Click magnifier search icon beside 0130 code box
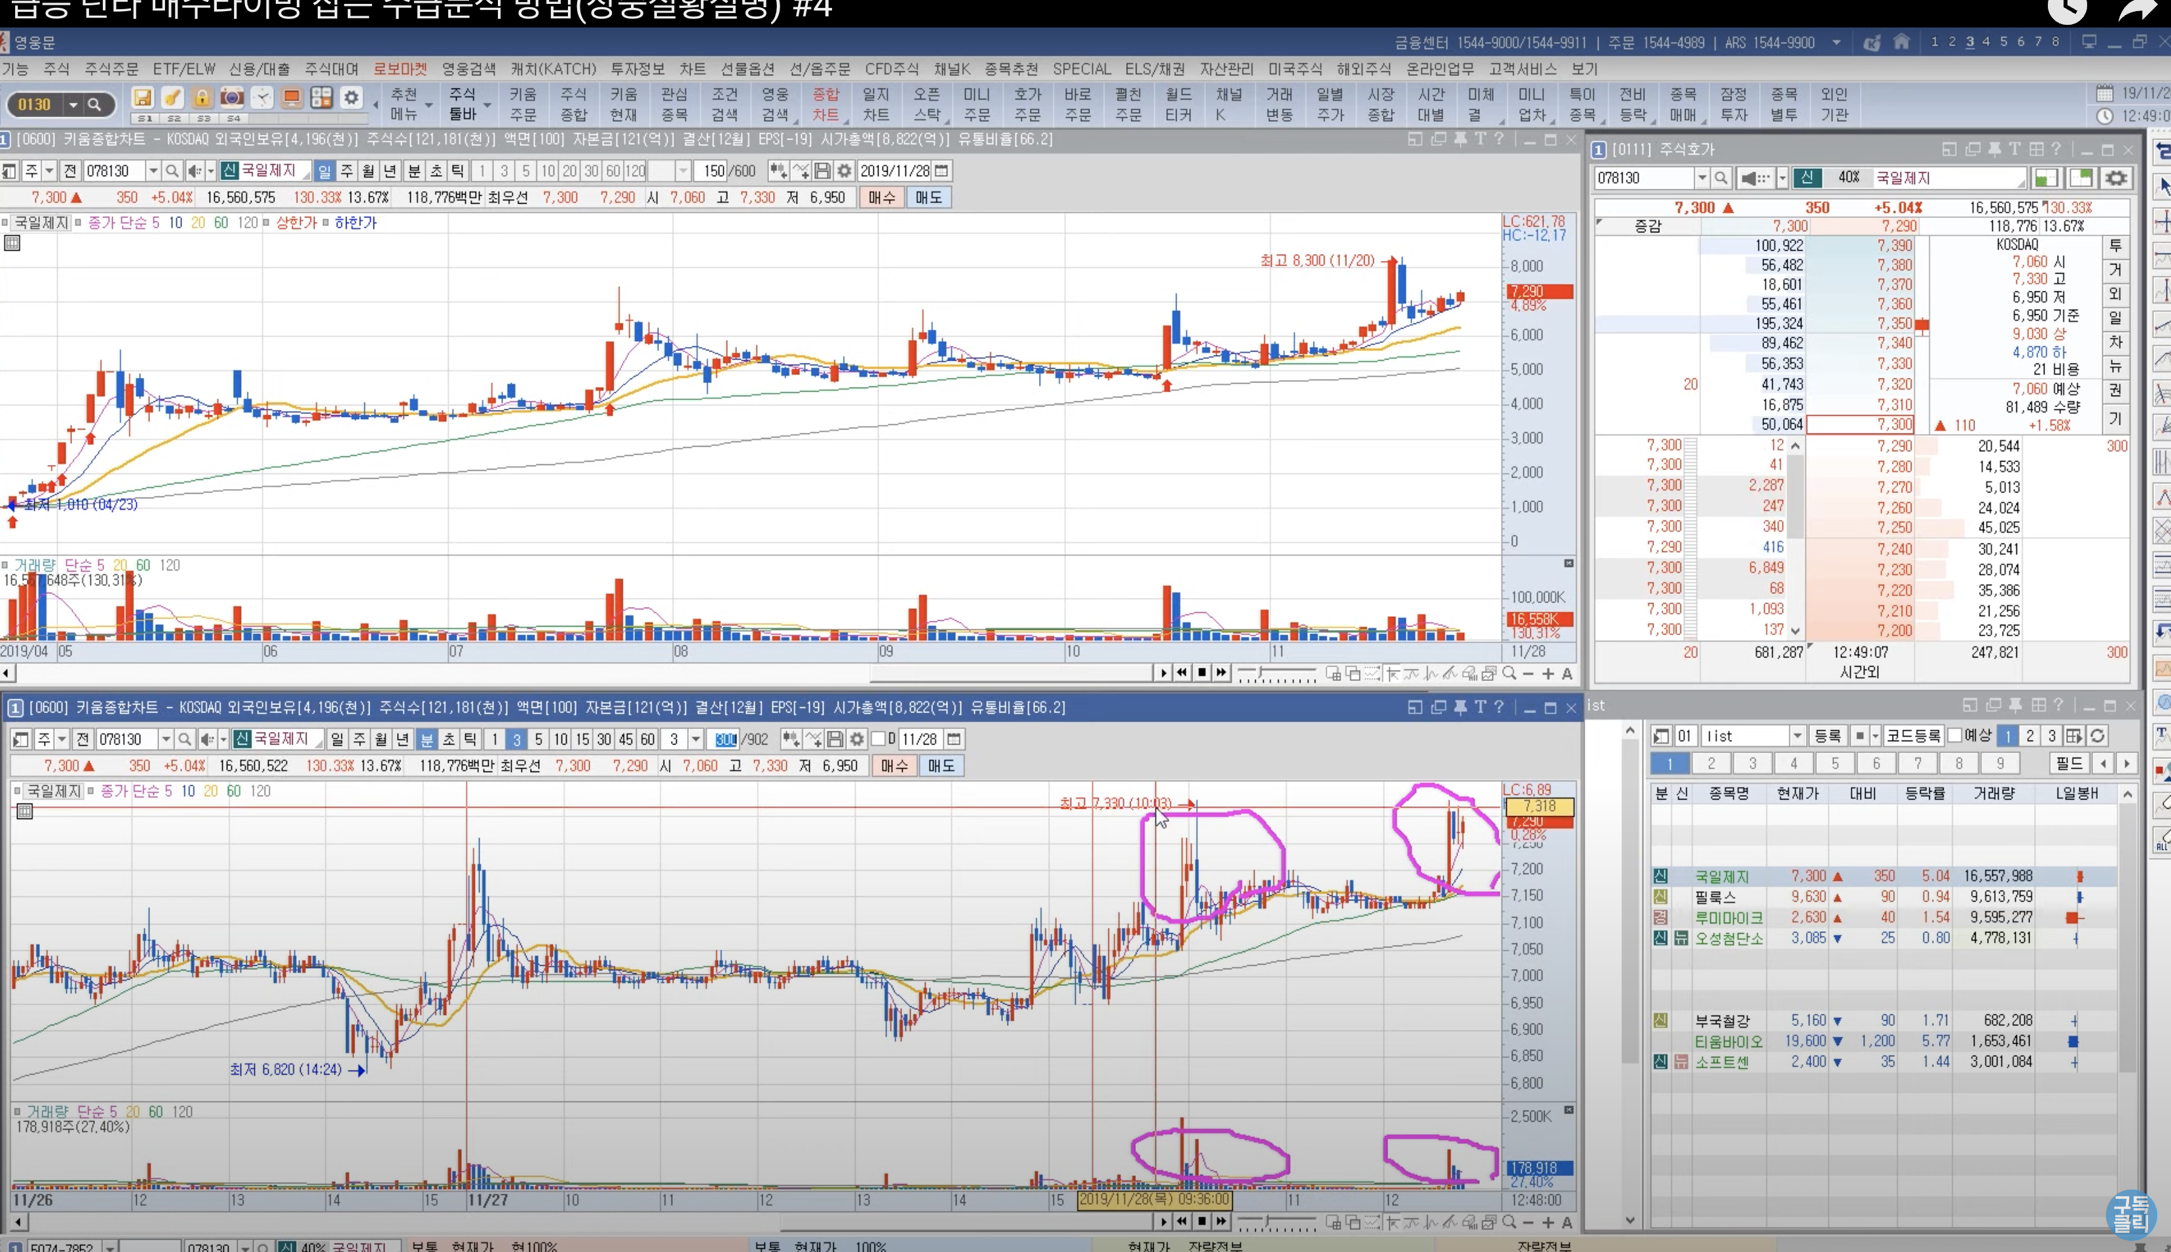Screen dimensions: 2171x1252 point(94,105)
